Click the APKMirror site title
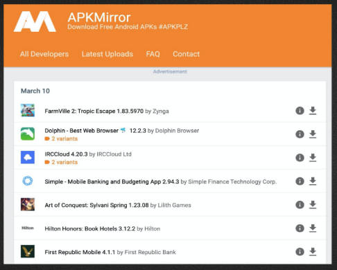This screenshot has width=337, height=270. [x=99, y=17]
